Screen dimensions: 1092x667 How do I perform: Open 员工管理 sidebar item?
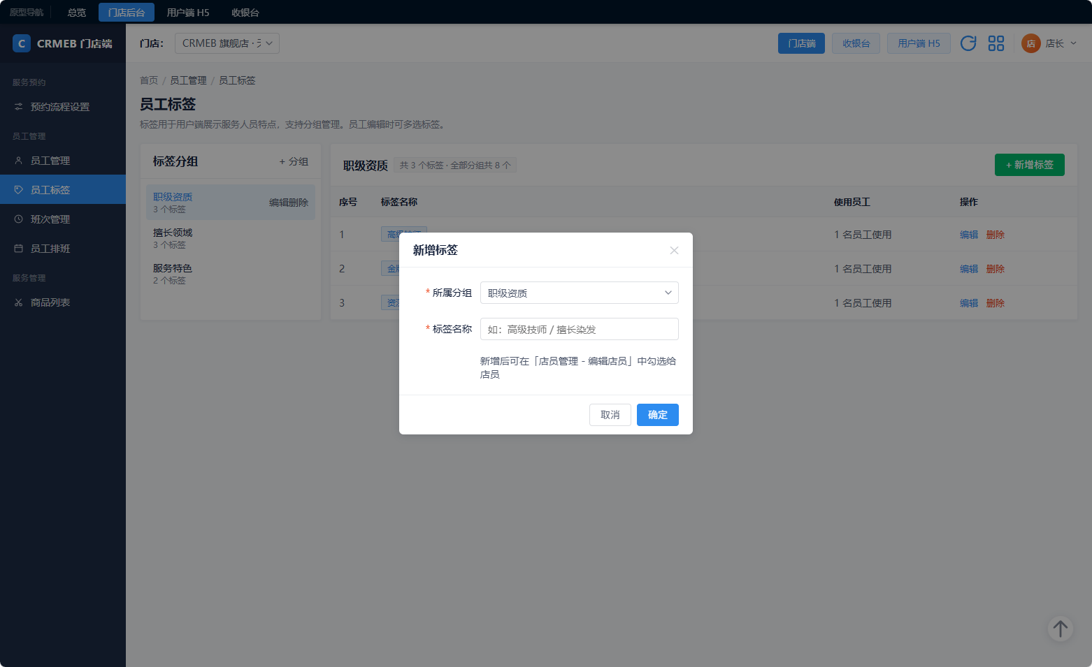click(63, 161)
